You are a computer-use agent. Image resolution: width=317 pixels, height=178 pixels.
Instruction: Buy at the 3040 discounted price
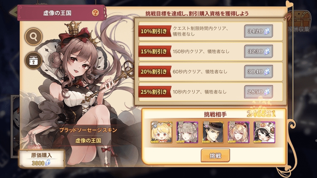[258, 72]
